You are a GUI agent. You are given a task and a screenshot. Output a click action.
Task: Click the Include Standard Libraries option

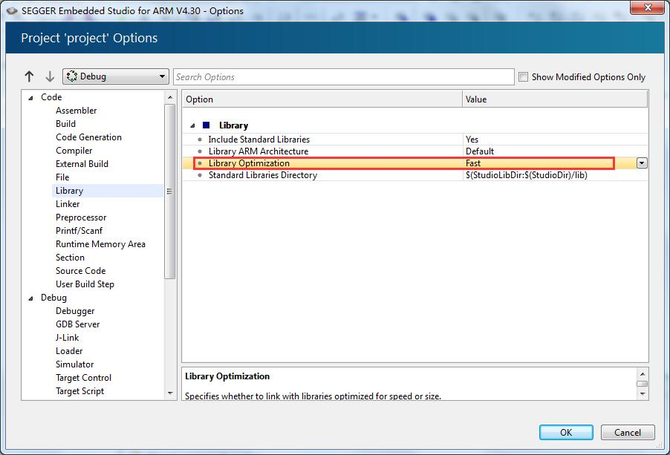click(259, 140)
